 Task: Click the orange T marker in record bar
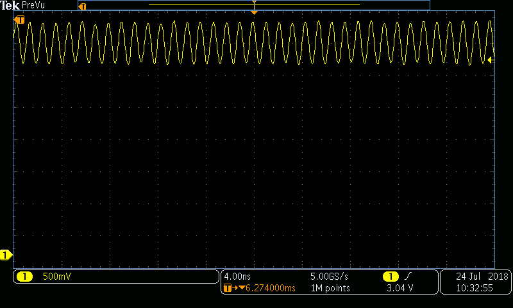pos(81,6)
